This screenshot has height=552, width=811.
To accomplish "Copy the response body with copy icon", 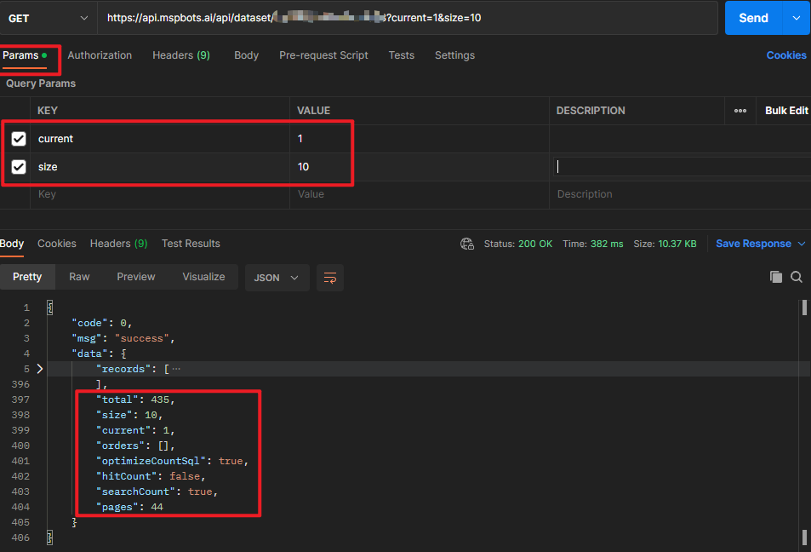I will pos(775,277).
